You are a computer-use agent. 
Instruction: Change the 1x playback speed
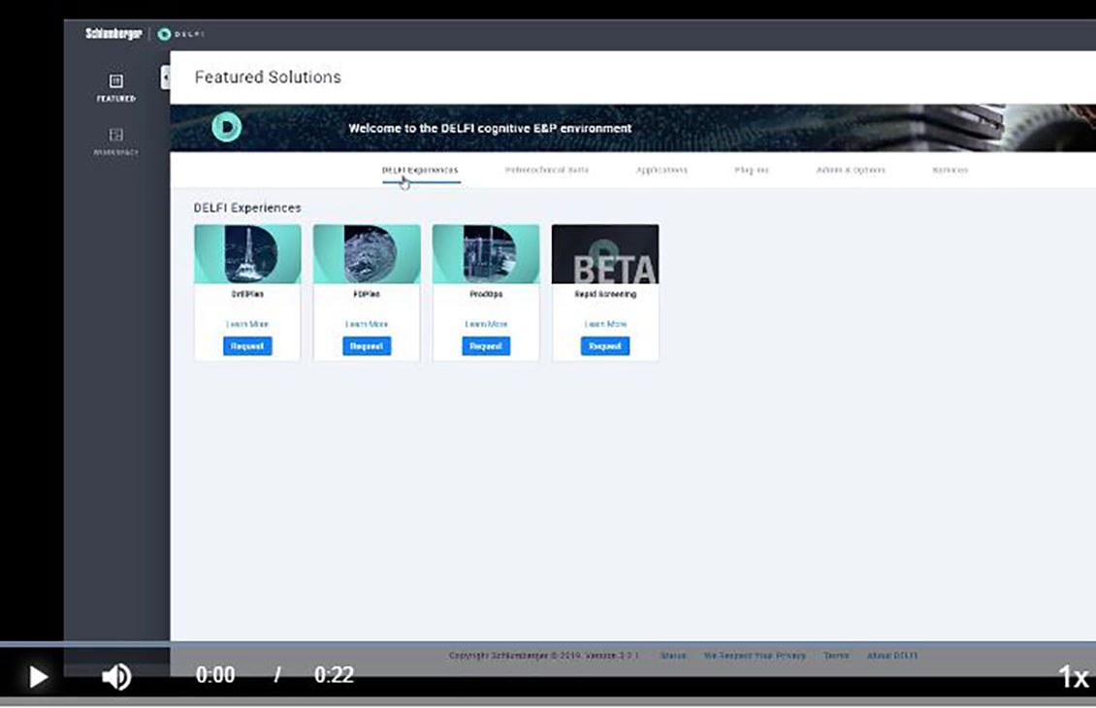click(x=1073, y=677)
